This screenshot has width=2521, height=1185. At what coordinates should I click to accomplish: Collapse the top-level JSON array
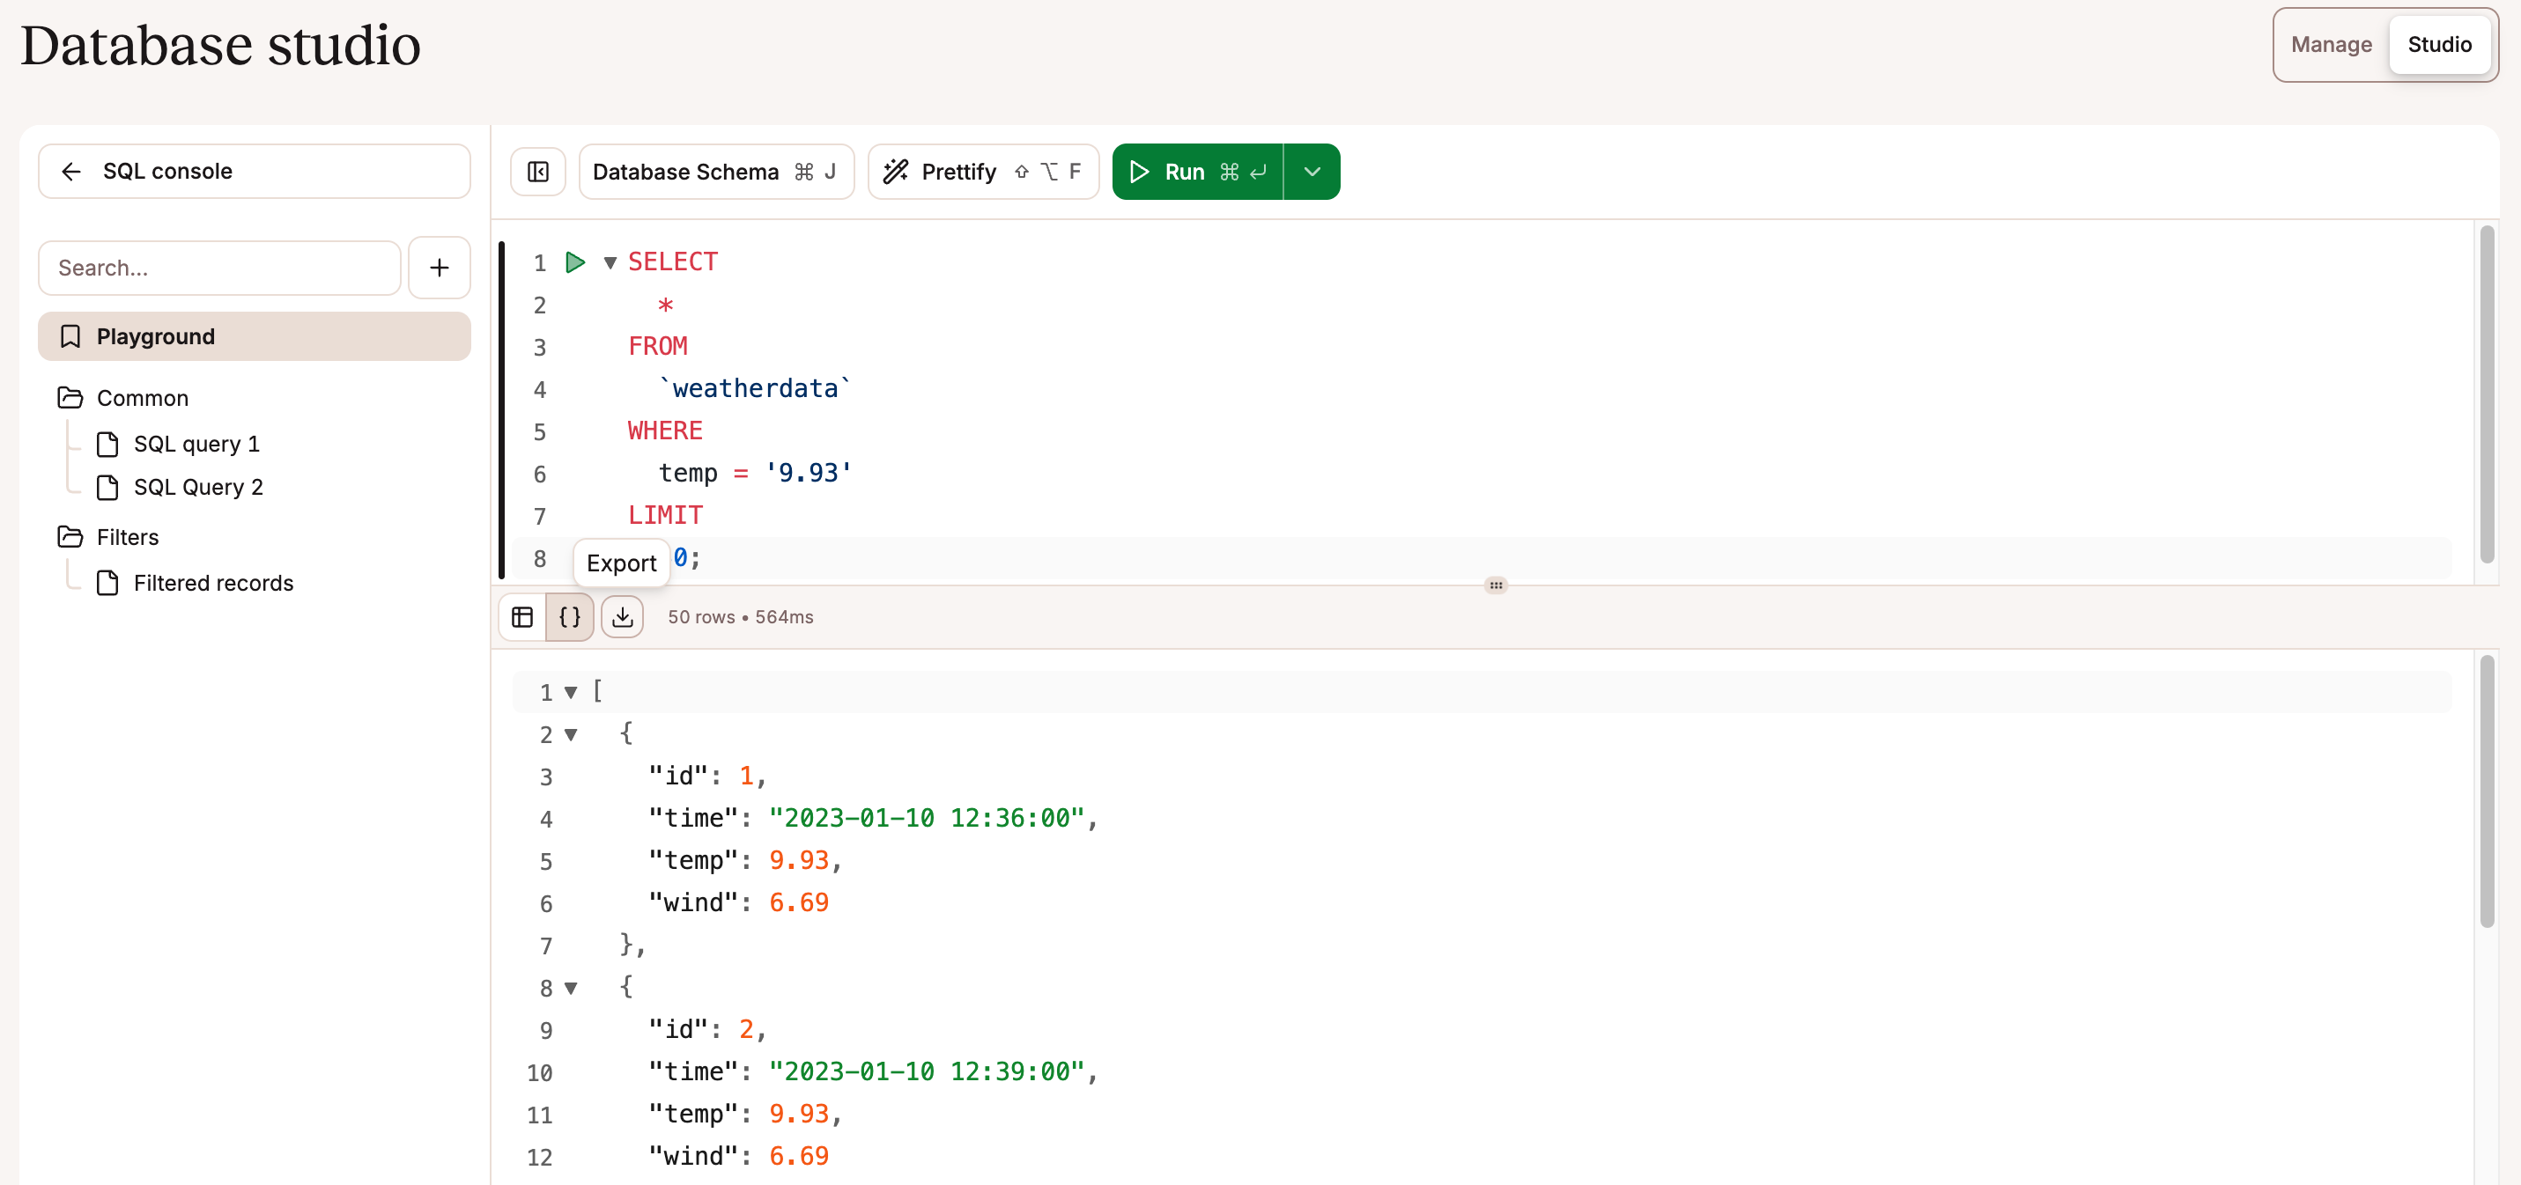click(571, 691)
